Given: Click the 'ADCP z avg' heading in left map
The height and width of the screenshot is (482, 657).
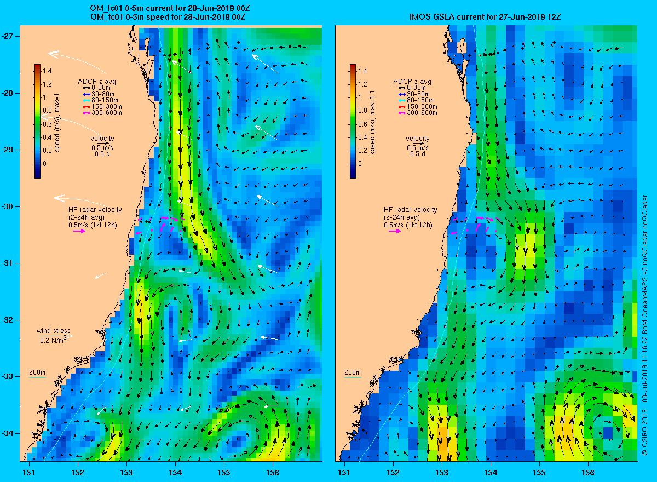Looking at the screenshot, I should [97, 82].
